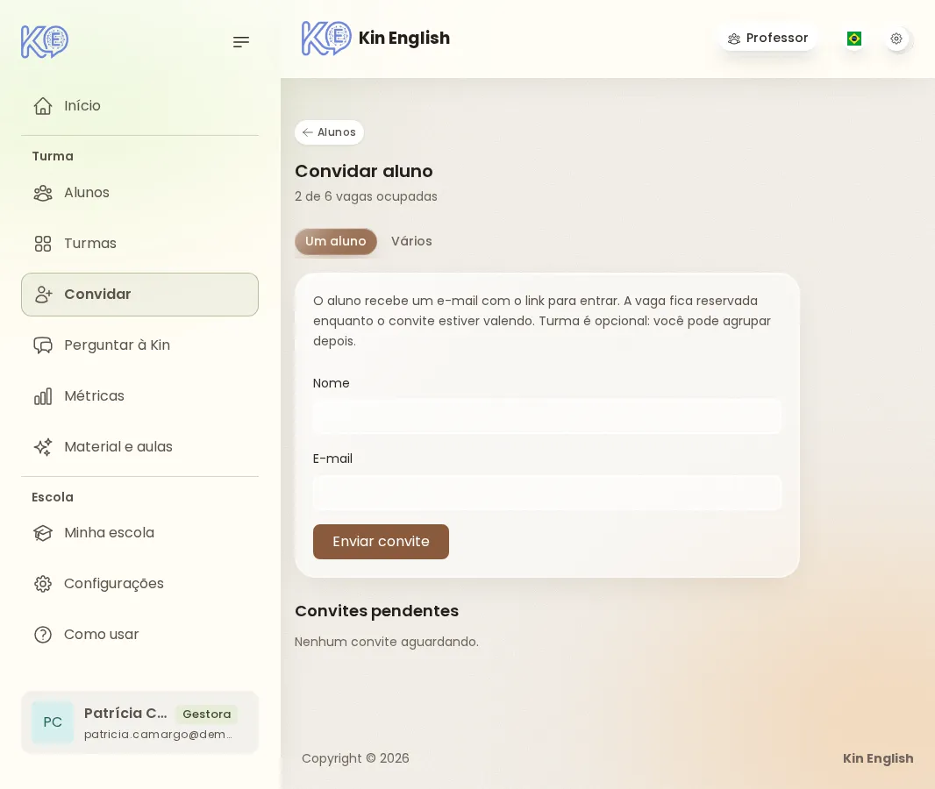
Task: Go back to Alunos with the back button
Action: (329, 132)
